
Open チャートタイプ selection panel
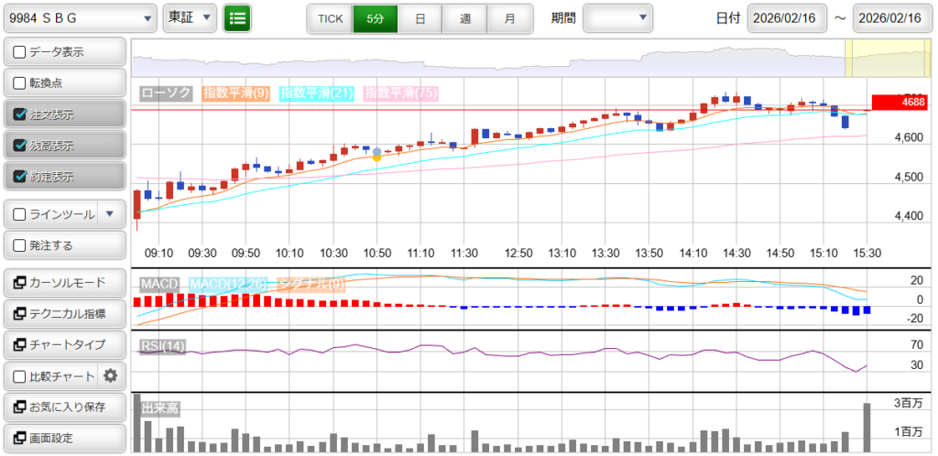coord(63,344)
